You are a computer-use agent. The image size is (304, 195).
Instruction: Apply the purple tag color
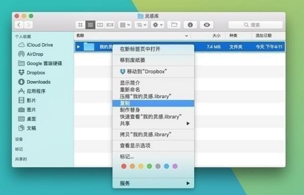[x=175, y=166]
